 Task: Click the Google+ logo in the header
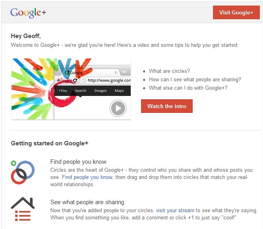[x=28, y=12]
